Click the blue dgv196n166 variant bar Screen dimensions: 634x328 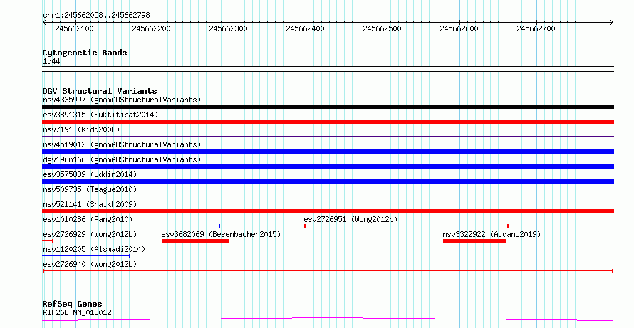(328, 166)
